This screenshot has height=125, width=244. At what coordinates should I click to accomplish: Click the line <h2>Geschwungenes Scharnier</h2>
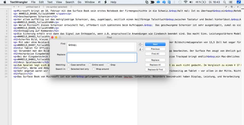coord(35,16)
